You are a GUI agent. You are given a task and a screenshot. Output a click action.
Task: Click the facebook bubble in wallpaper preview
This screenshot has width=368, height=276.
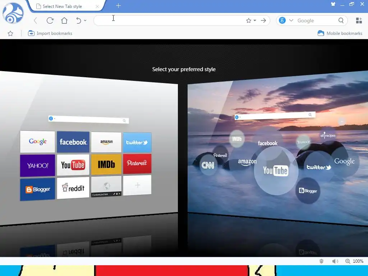(x=267, y=143)
